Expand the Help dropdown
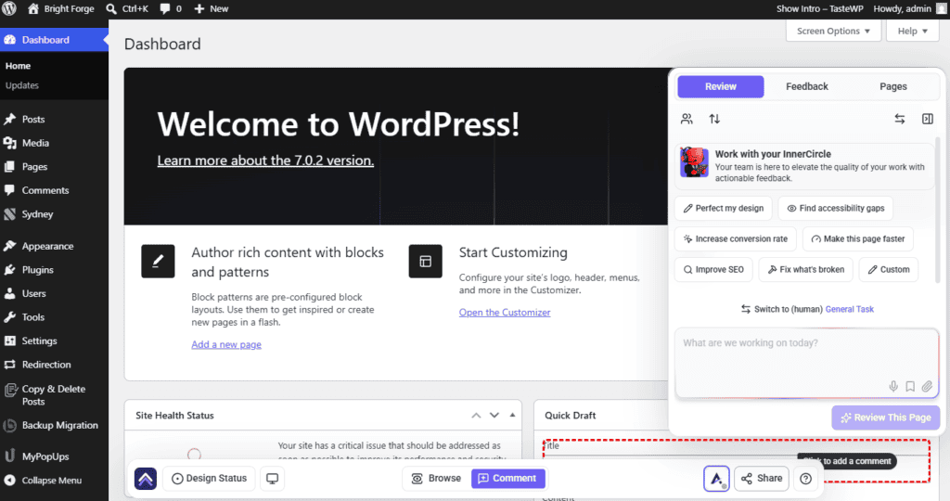The image size is (950, 501). 913,31
